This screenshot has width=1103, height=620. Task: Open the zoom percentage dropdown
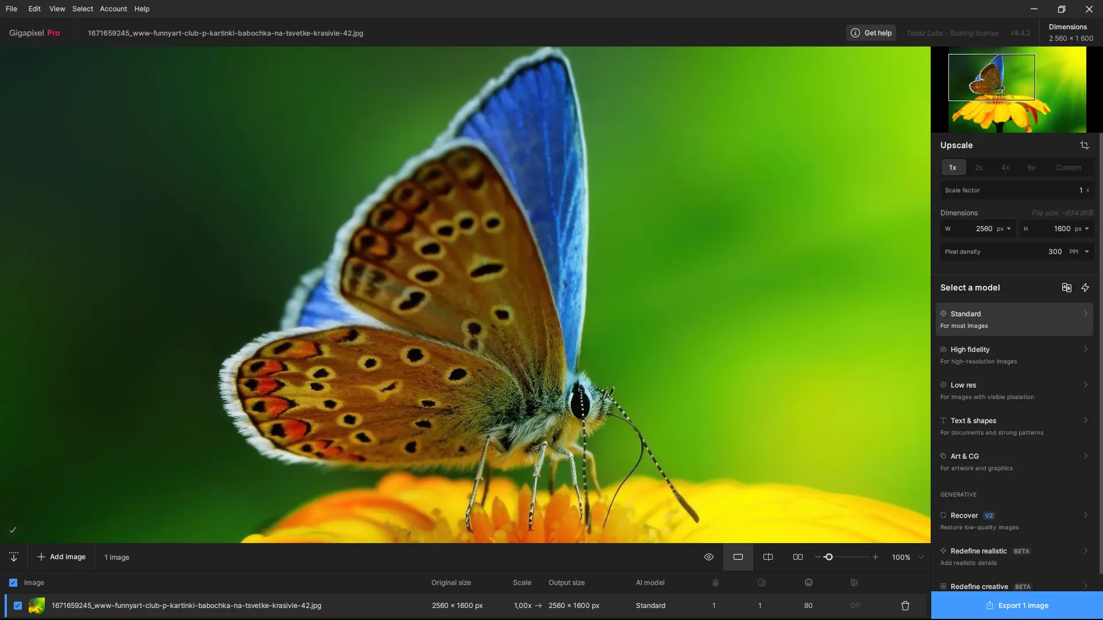tap(921, 557)
